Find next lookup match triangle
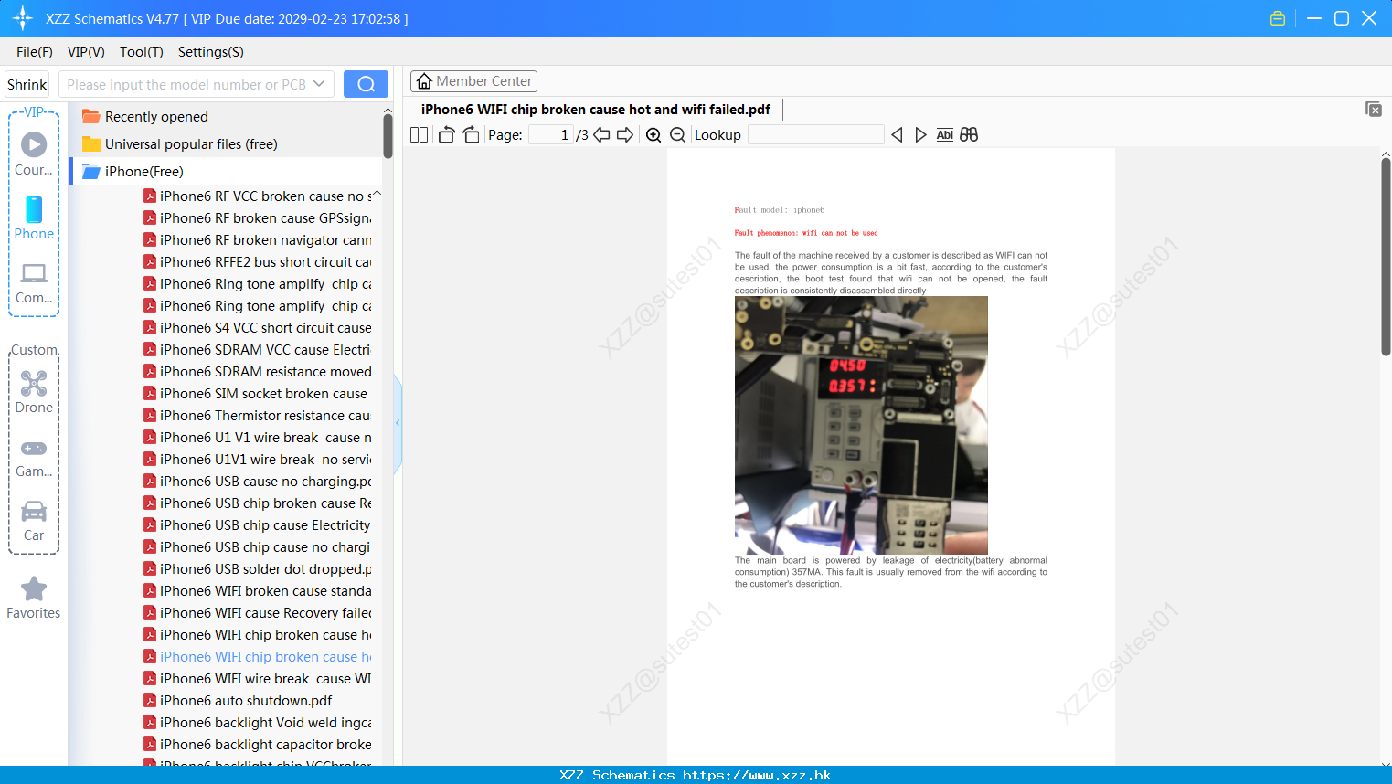This screenshot has height=784, width=1392. pyautogui.click(x=920, y=135)
